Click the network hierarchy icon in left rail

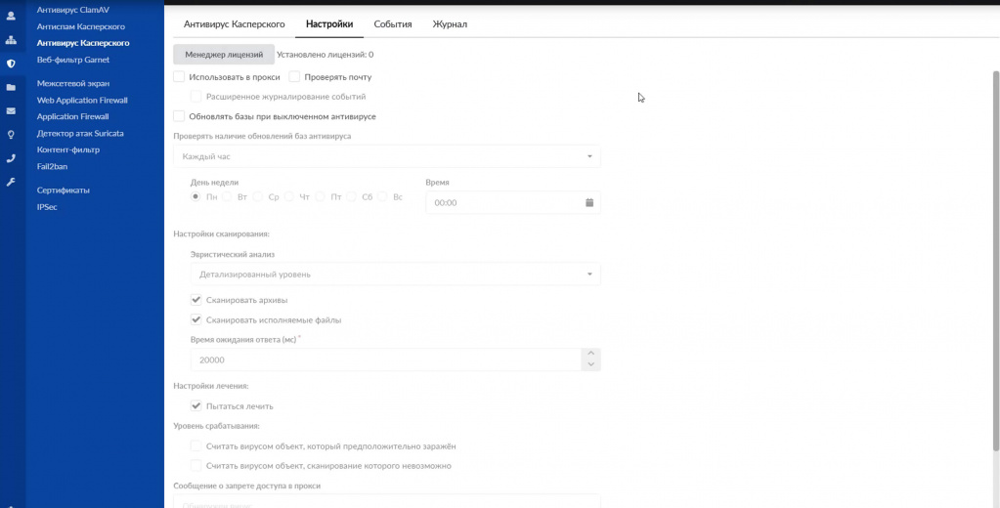click(x=11, y=39)
